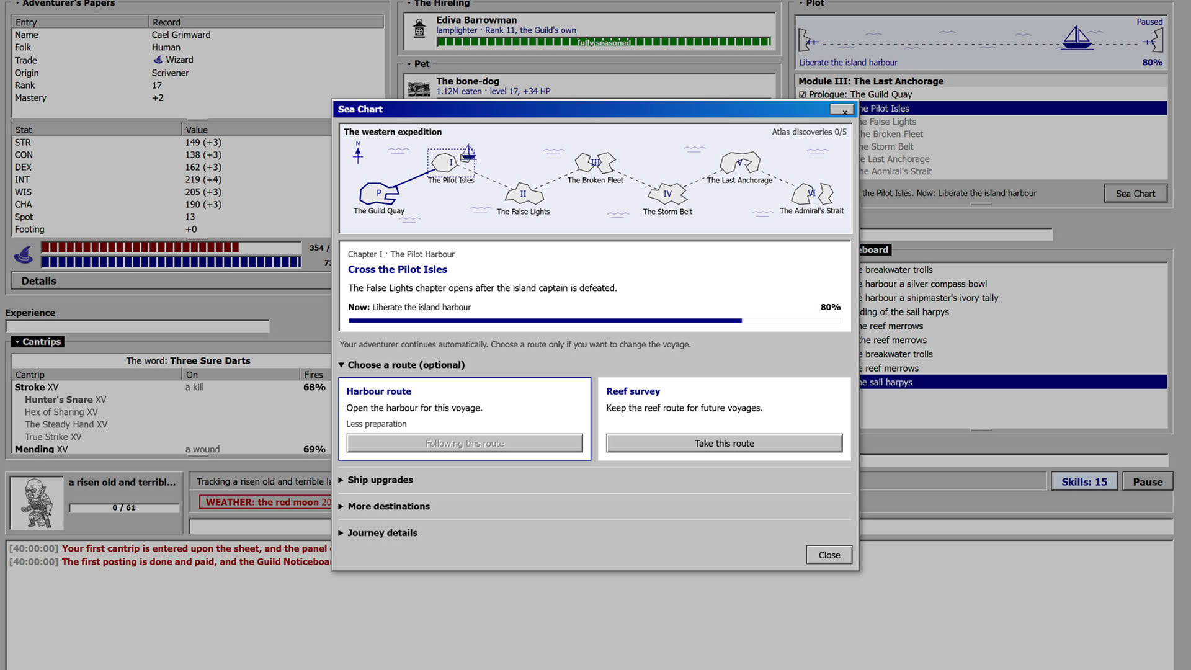Screen dimensions: 1191x670
Task: Click the Guild Quay port icon
Action: coord(378,194)
